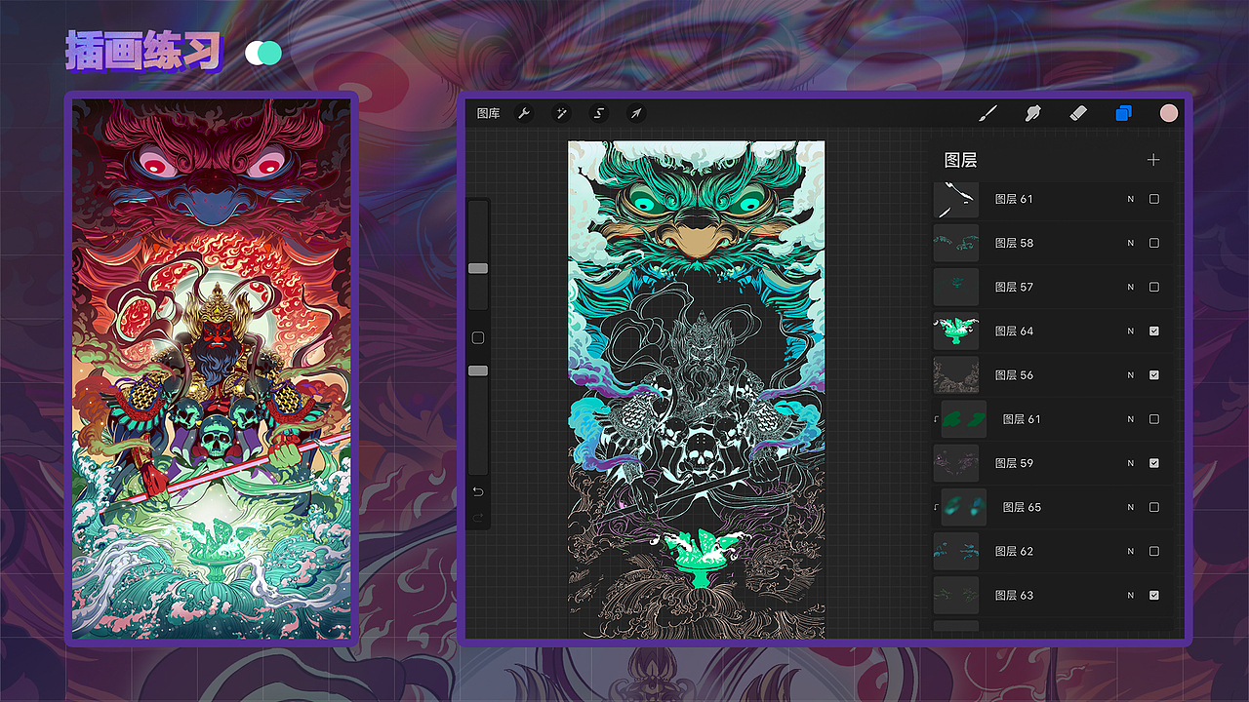Open the Adjustments magic wand menu
Image resolution: width=1249 pixels, height=702 pixels.
click(562, 114)
